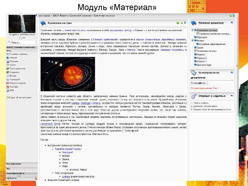The width and height of the screenshot is (248, 186).
Task: Click the Материал дисциплины book icon
Action: click(194, 23)
